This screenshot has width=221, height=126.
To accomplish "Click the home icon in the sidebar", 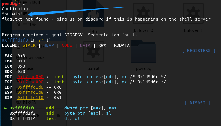I will coord(19,24).
